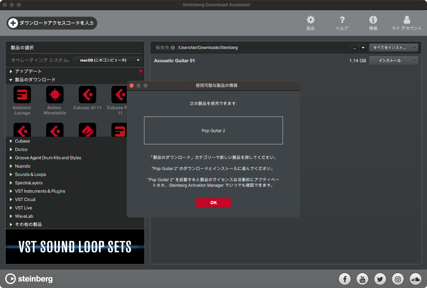
Task: Expand the VST Live category
Action: (x=11, y=208)
